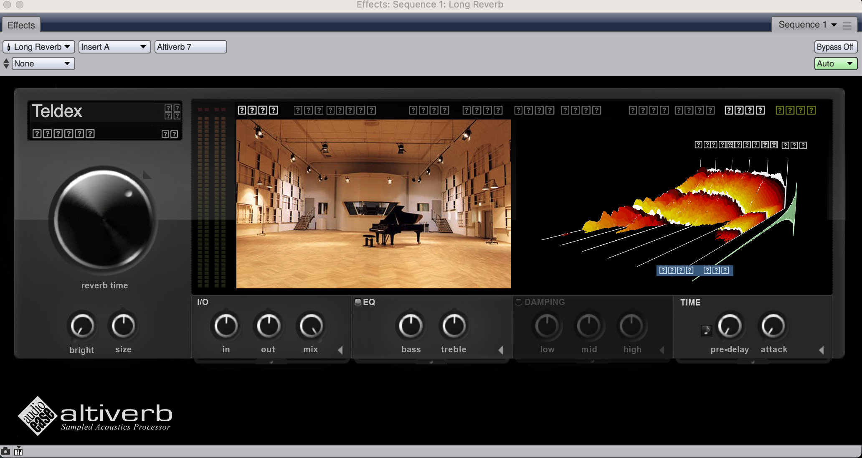Select the Effects tab
862x458 pixels.
(22, 25)
